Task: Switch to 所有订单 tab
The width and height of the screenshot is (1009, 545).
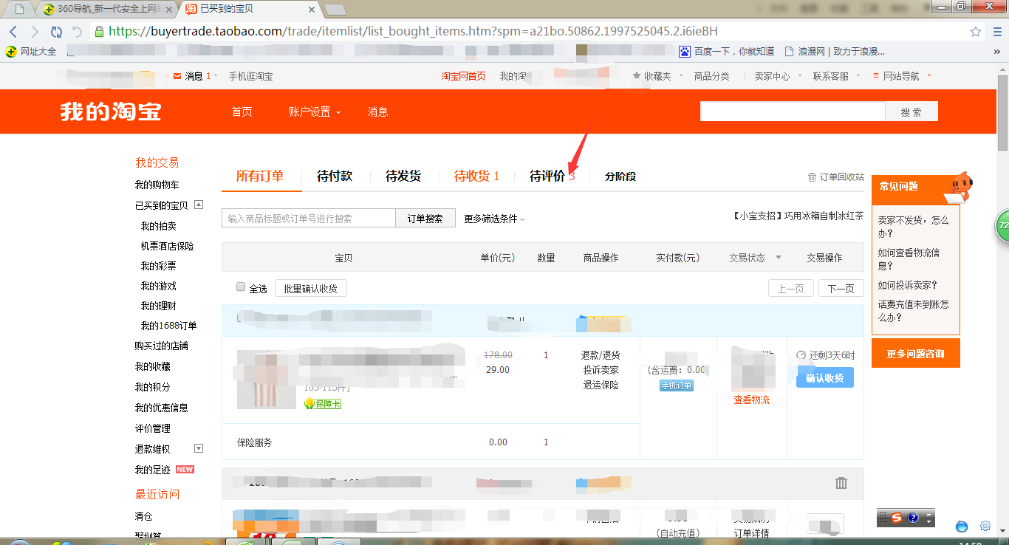Action: 259,176
